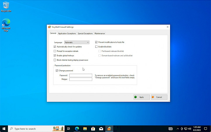211x132 pixels.
Task: Launch Edge from the taskbar
Action: [x=77, y=128]
